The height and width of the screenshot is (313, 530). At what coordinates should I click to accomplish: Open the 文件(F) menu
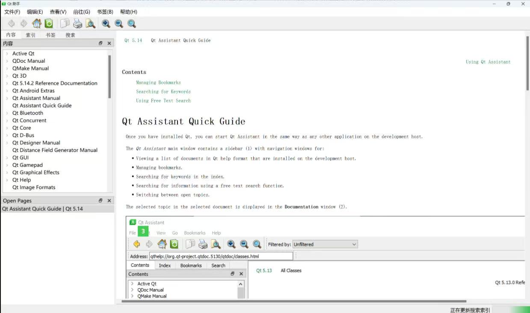(12, 12)
